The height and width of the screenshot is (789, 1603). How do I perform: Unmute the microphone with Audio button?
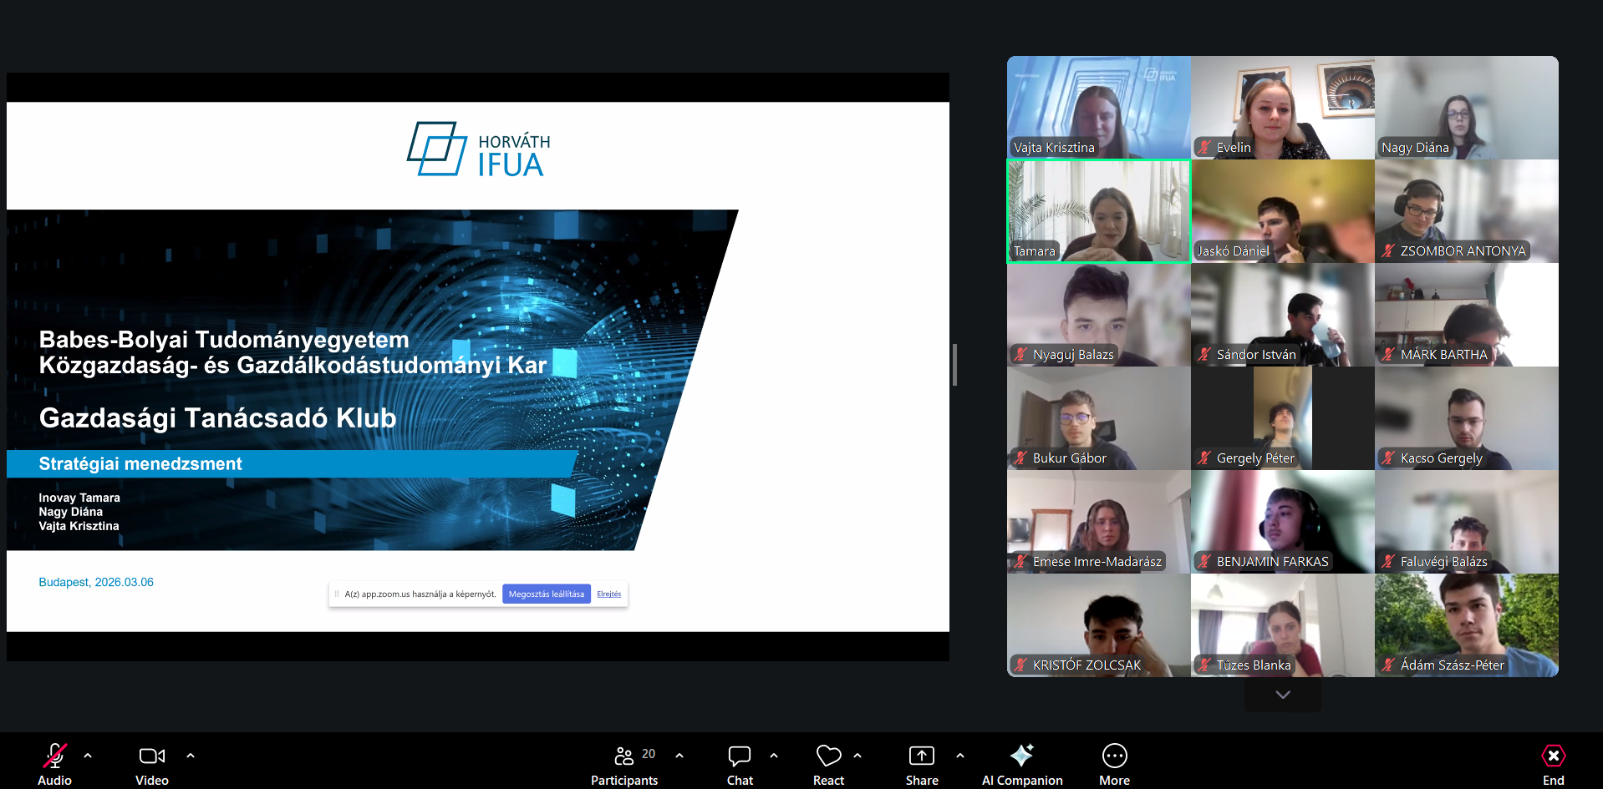tap(54, 757)
